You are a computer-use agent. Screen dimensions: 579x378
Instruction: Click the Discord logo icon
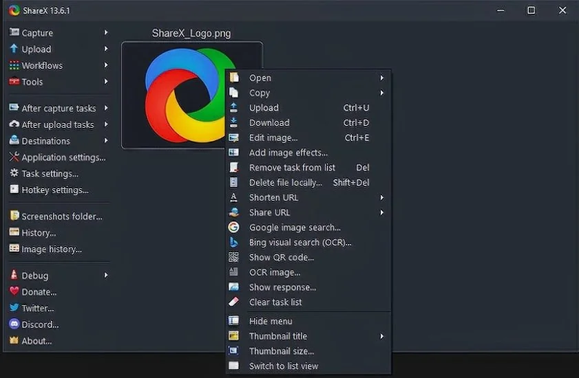14,324
